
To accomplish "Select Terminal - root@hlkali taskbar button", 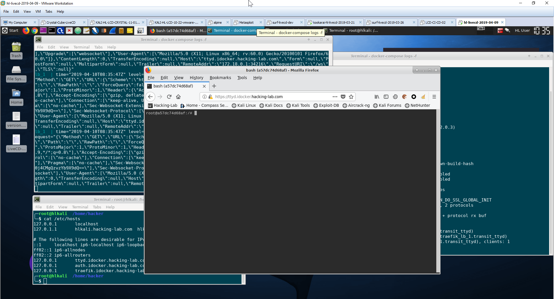I will point(351,31).
